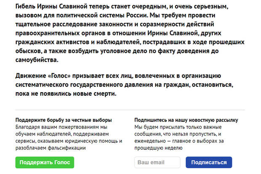Screen dimensions: 261x174
Task: Click the phrase разоблачаем фальсификации
Action: 51,148
